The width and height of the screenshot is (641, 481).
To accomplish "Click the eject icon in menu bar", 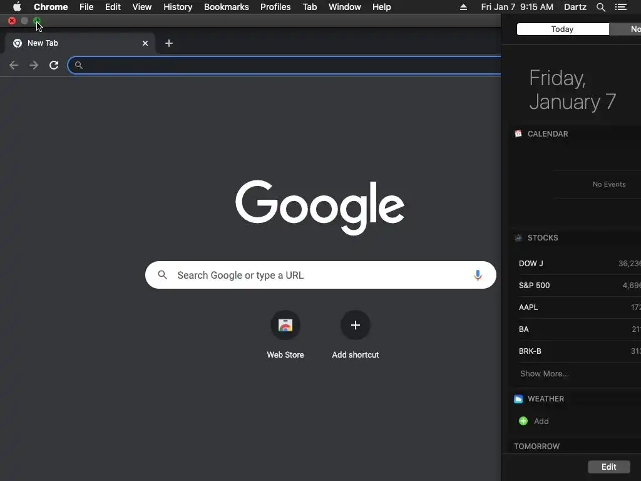I will click(x=464, y=7).
